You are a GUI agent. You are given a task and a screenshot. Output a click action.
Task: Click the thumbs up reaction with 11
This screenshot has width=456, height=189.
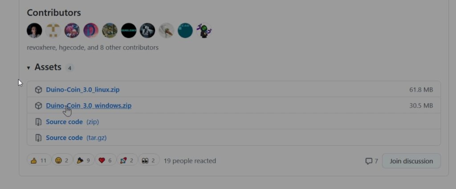click(x=39, y=161)
